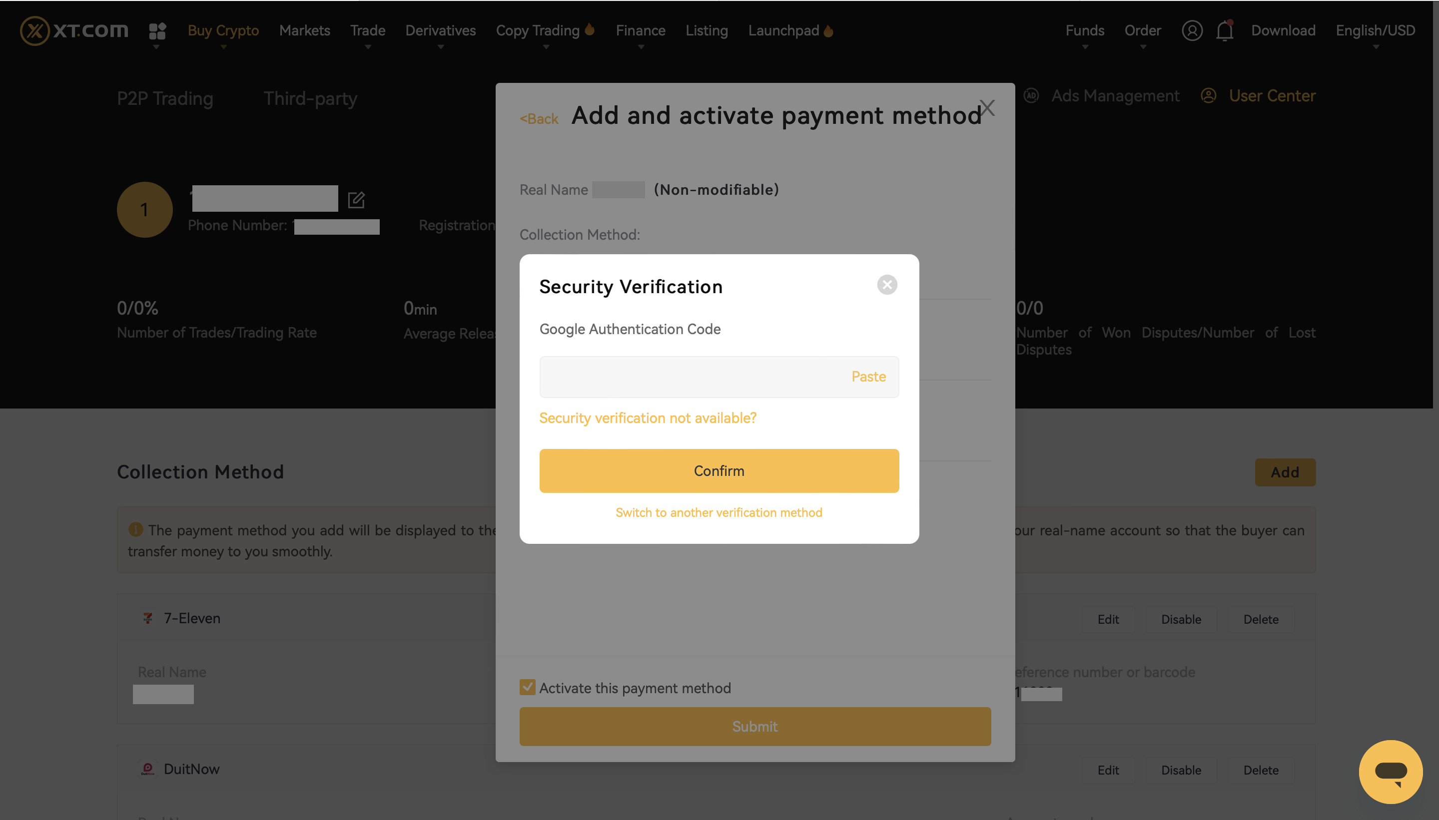Open the user profile icon
Viewport: 1439px width, 820px height.
[1192, 30]
